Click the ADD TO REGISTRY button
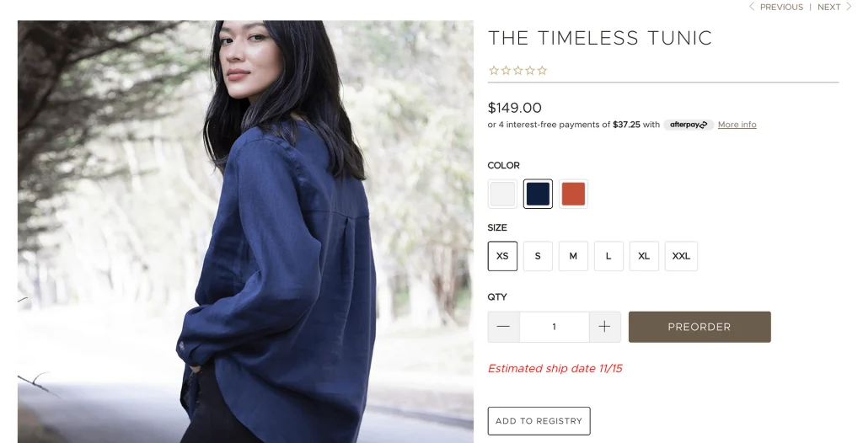Image resolution: width=863 pixels, height=443 pixels. [x=539, y=421]
